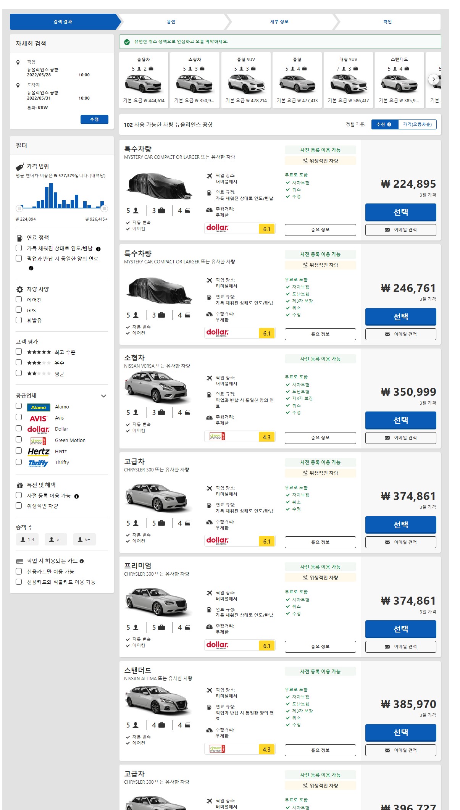This screenshot has height=810, width=460.
Task: Click 선택 for NISSAN VERSA ₩350,999
Action: 400,420
